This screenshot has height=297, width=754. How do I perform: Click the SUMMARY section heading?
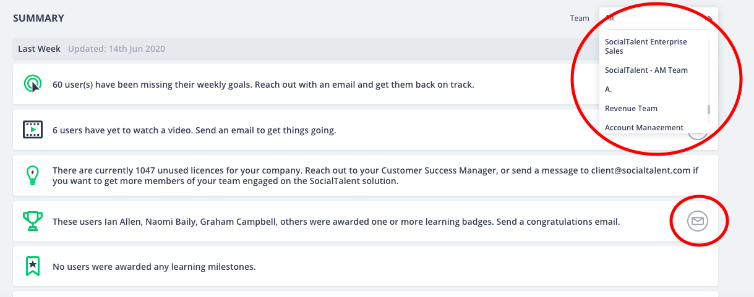(x=38, y=19)
